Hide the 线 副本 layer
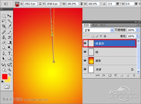This screenshot has height=104, width=141. (x=85, y=43)
